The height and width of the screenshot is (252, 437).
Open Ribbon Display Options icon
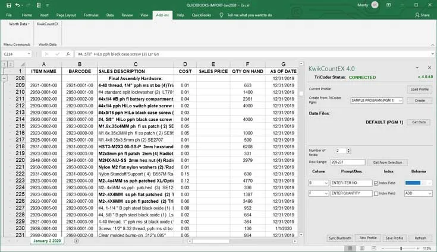388,5
